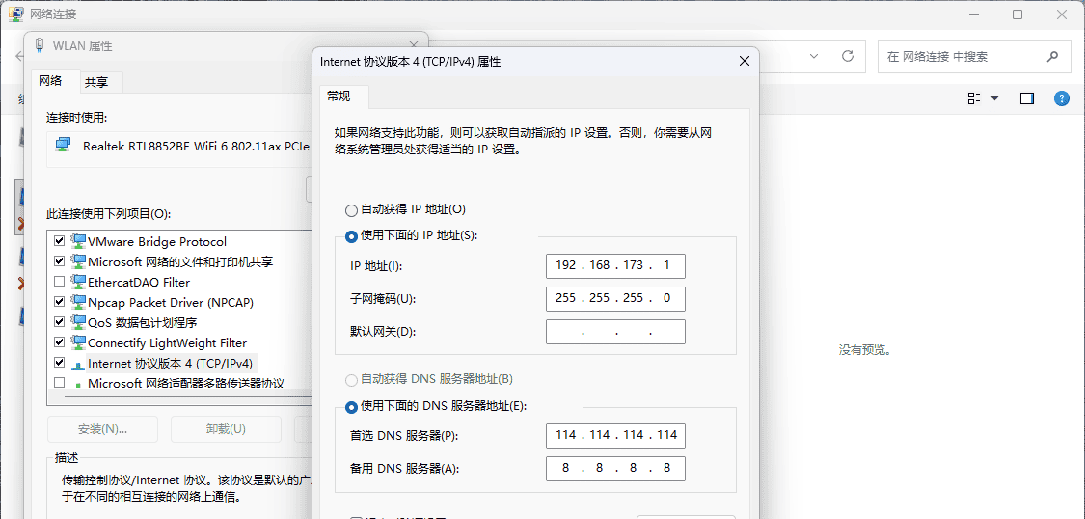Maximize the Network Connections window
This screenshot has width=1085, height=519.
point(1017,14)
